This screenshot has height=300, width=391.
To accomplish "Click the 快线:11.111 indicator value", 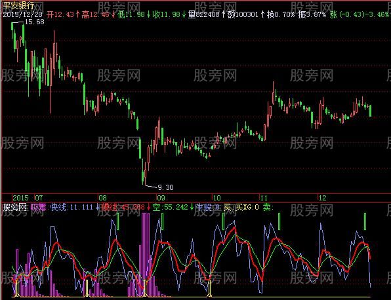I will coord(72,207).
